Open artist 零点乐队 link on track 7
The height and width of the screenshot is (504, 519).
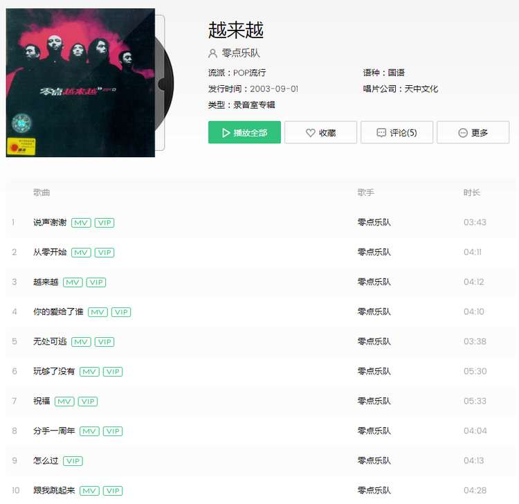click(x=374, y=401)
